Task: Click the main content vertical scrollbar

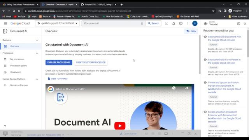Action: (200, 54)
